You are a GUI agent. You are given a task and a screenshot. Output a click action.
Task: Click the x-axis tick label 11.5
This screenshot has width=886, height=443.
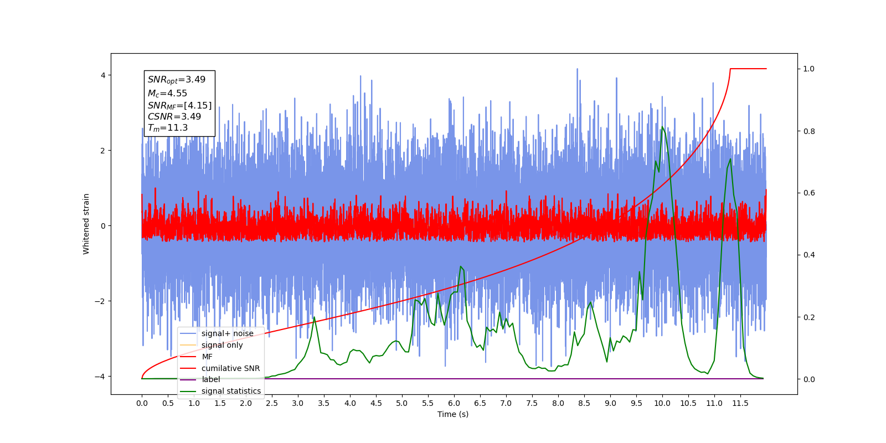coord(740,403)
